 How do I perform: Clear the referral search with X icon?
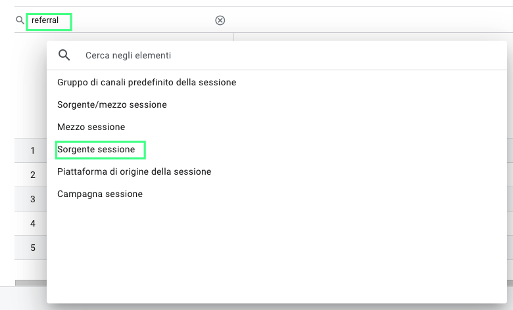(x=220, y=20)
